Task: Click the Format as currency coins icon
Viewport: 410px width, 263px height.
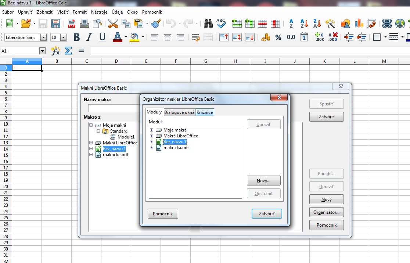Action: 265,37
